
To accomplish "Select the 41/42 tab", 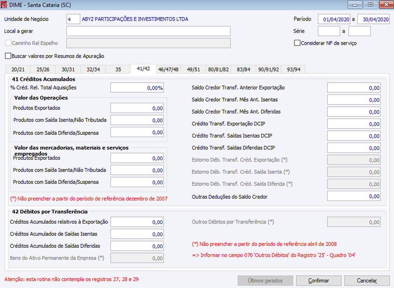I will 143,69.
